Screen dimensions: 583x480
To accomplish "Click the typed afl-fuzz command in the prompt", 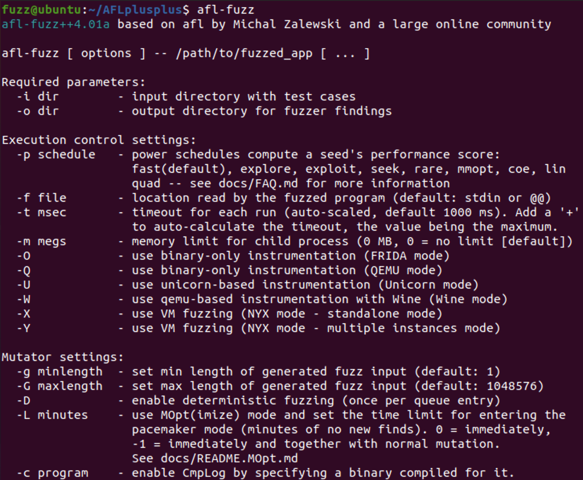I will [x=225, y=9].
